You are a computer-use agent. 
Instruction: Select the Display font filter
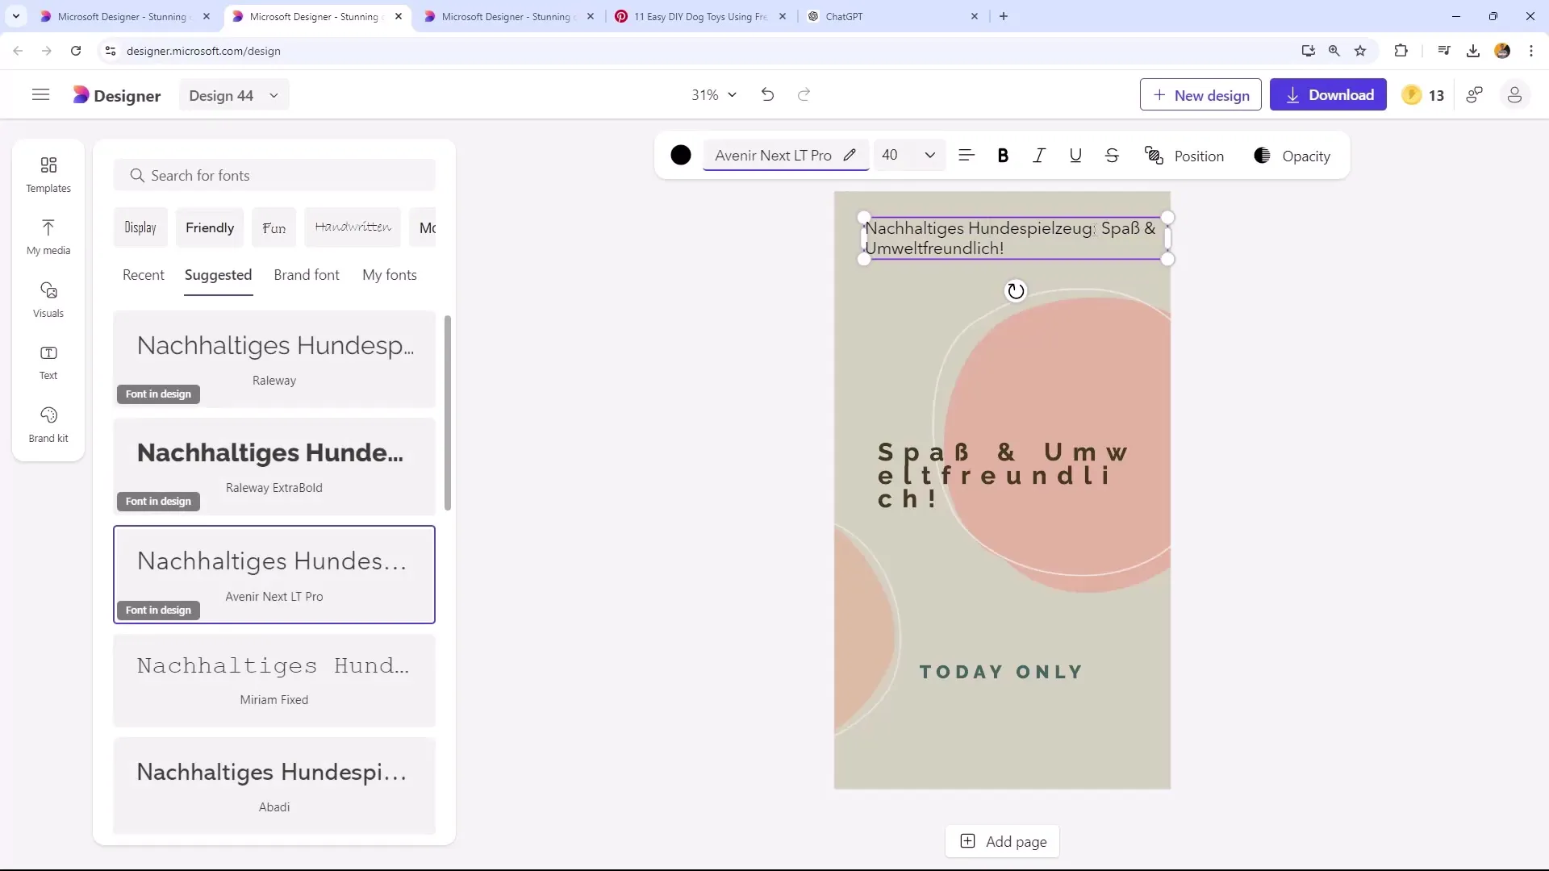[140, 227]
